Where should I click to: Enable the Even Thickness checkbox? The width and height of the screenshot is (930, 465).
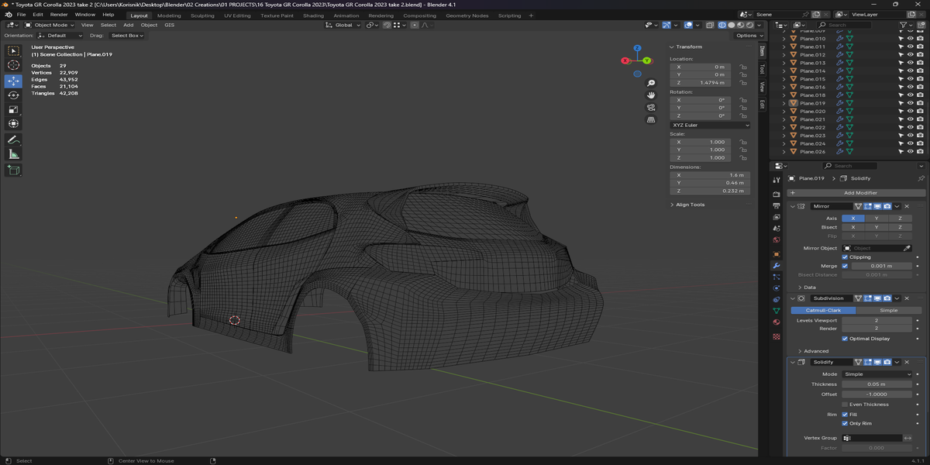click(x=845, y=405)
